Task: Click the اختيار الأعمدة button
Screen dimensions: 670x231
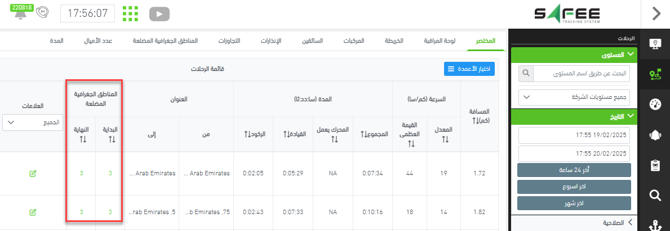Action: (469, 69)
